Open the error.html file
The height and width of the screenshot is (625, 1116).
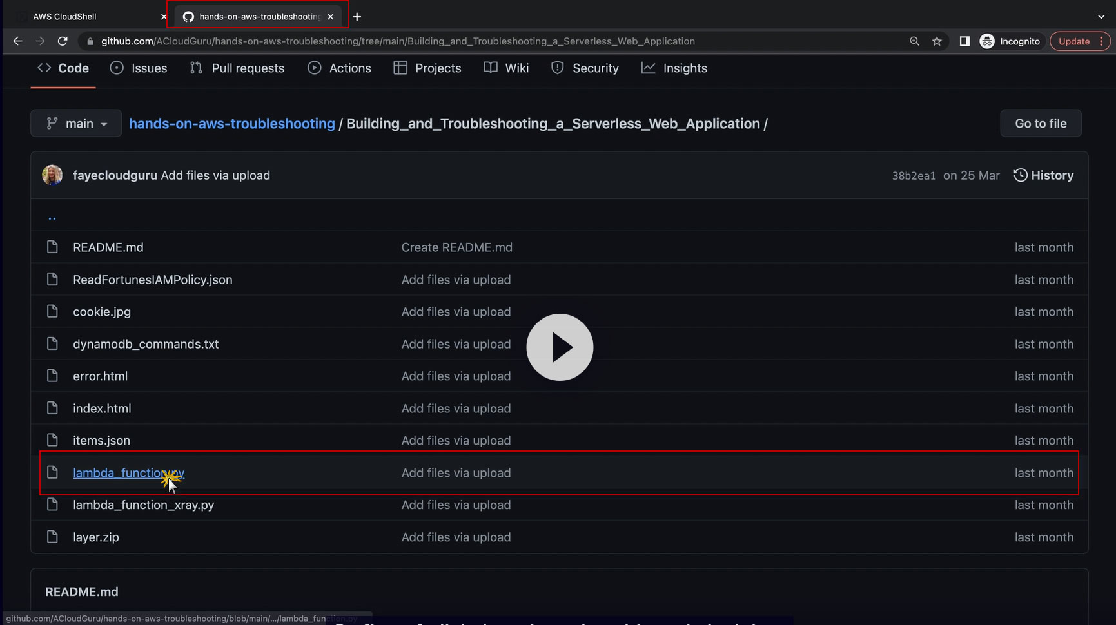[101, 376]
